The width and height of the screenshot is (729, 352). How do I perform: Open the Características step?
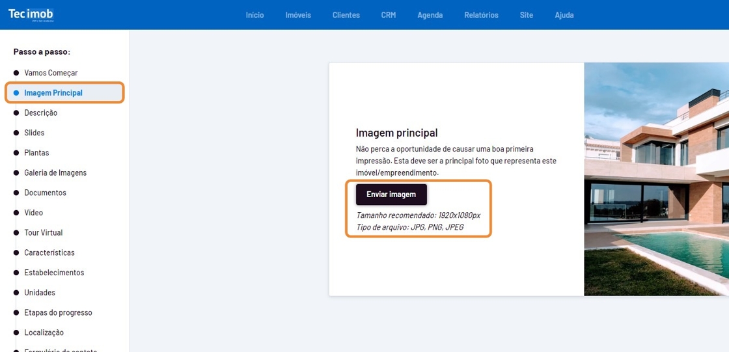pyautogui.click(x=49, y=252)
